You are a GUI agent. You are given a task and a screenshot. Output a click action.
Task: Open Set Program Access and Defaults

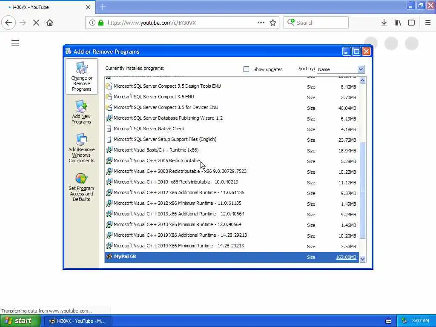click(x=81, y=187)
